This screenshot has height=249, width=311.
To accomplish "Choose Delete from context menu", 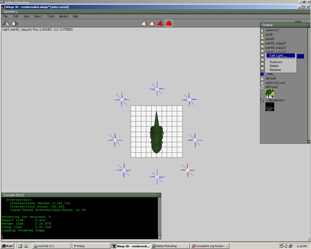I will (274, 66).
